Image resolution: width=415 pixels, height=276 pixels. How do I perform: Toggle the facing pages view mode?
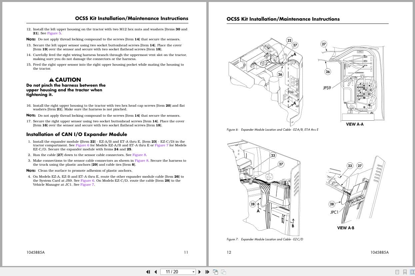[413, 272]
